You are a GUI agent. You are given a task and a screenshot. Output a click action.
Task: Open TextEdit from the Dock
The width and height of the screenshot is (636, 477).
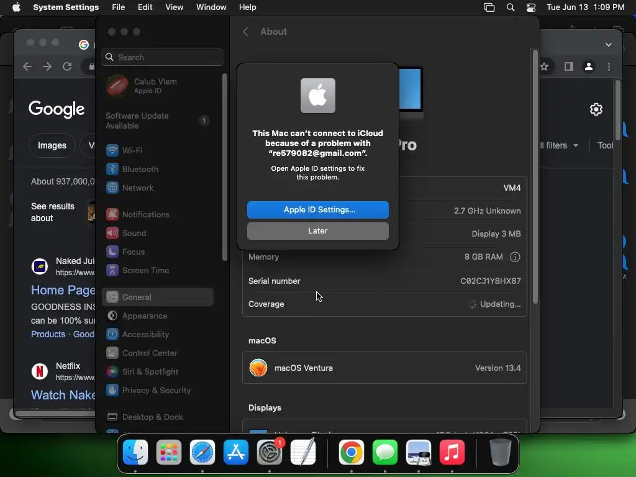coord(303,452)
